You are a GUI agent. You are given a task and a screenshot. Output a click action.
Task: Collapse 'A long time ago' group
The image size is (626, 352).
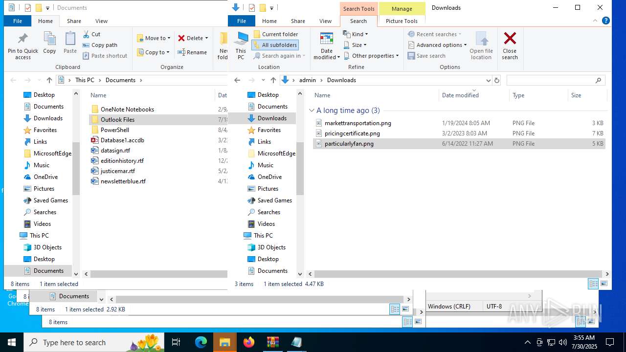click(x=312, y=110)
